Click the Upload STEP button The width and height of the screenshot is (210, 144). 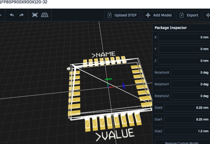pos(122,15)
